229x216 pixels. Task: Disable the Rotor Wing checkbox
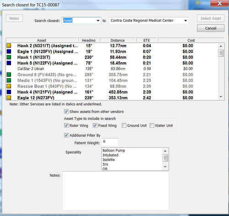pos(66,125)
